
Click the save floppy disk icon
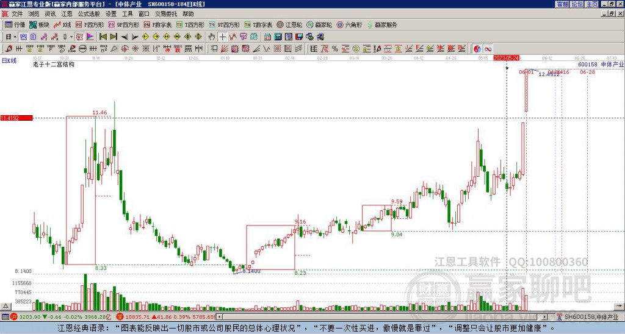(299, 37)
